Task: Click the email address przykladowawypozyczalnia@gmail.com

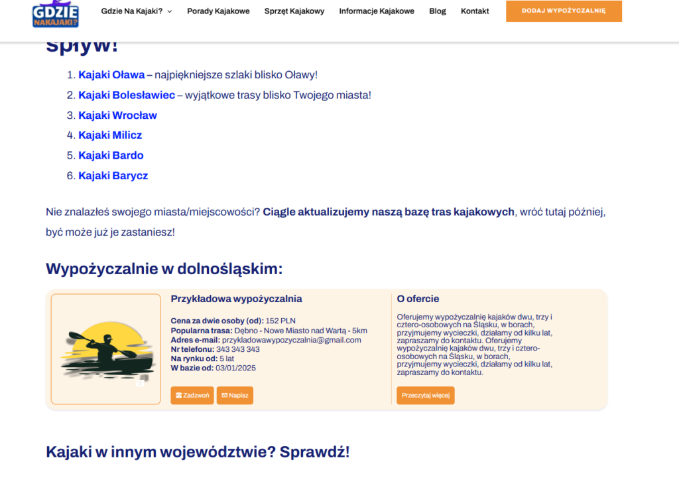Action: (x=292, y=340)
